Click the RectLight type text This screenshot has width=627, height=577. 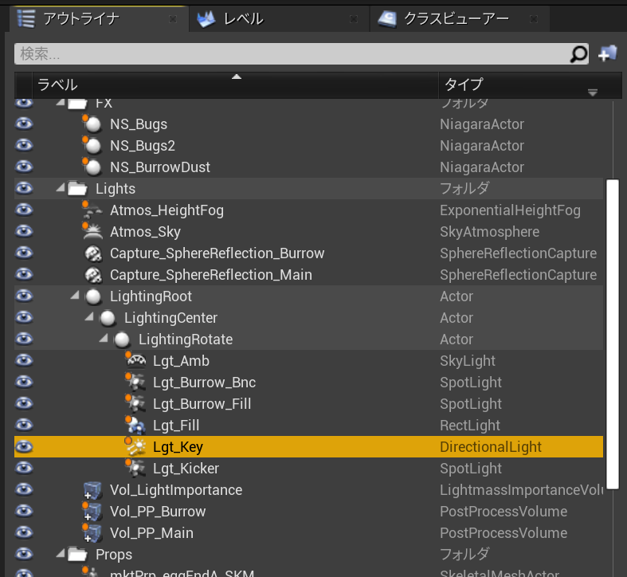470,426
